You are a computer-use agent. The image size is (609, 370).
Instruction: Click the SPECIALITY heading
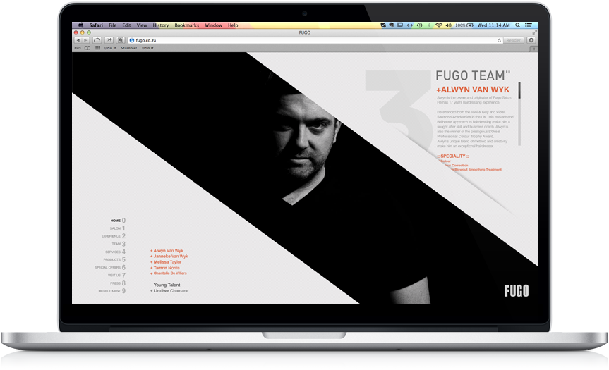point(453,156)
